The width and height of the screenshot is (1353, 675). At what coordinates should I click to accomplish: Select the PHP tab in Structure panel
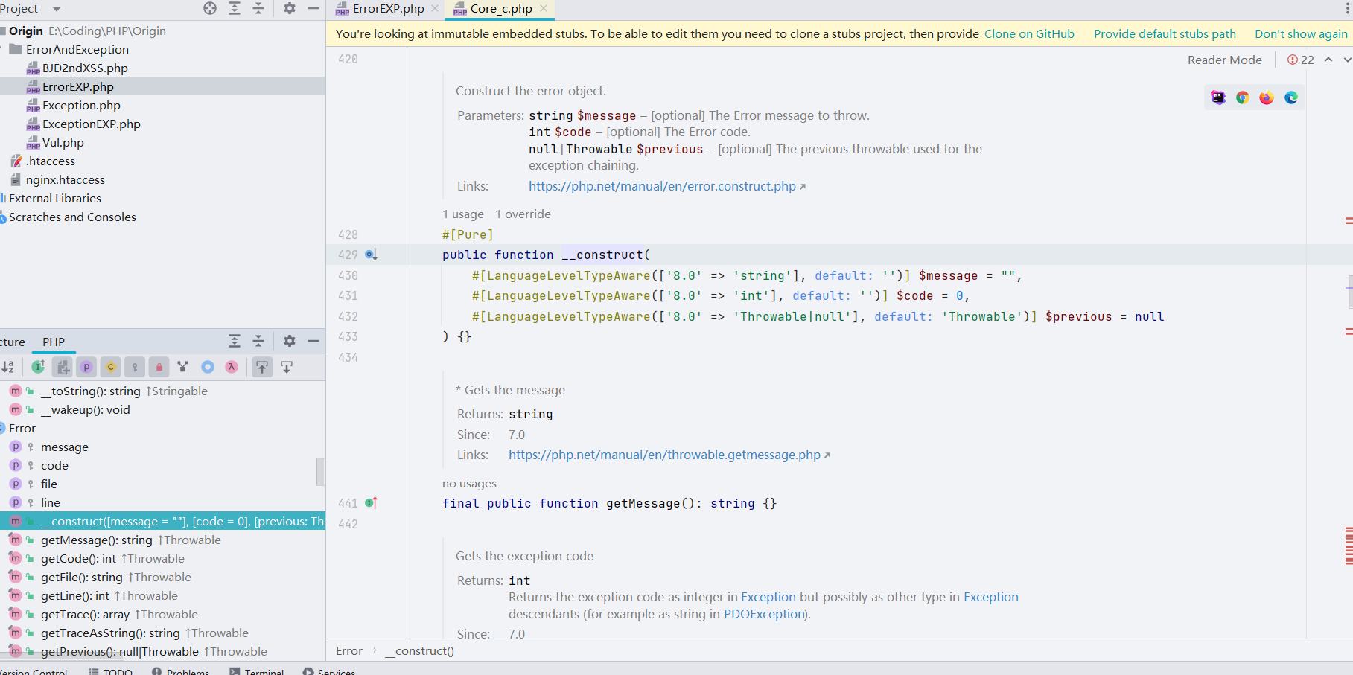(54, 342)
